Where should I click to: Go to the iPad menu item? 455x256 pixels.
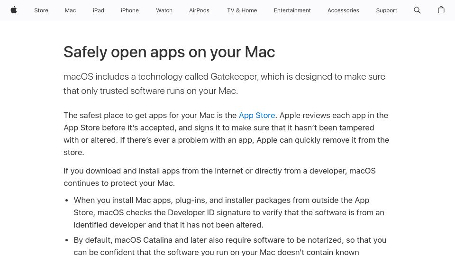99,10
